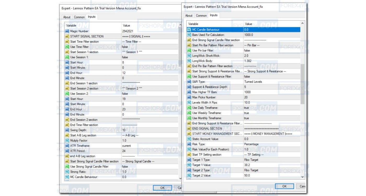Select the Swing Depth variable icon

[67, 130]
